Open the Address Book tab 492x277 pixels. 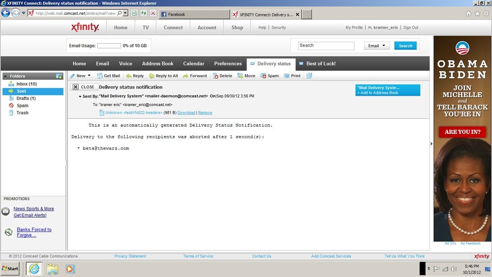point(157,64)
